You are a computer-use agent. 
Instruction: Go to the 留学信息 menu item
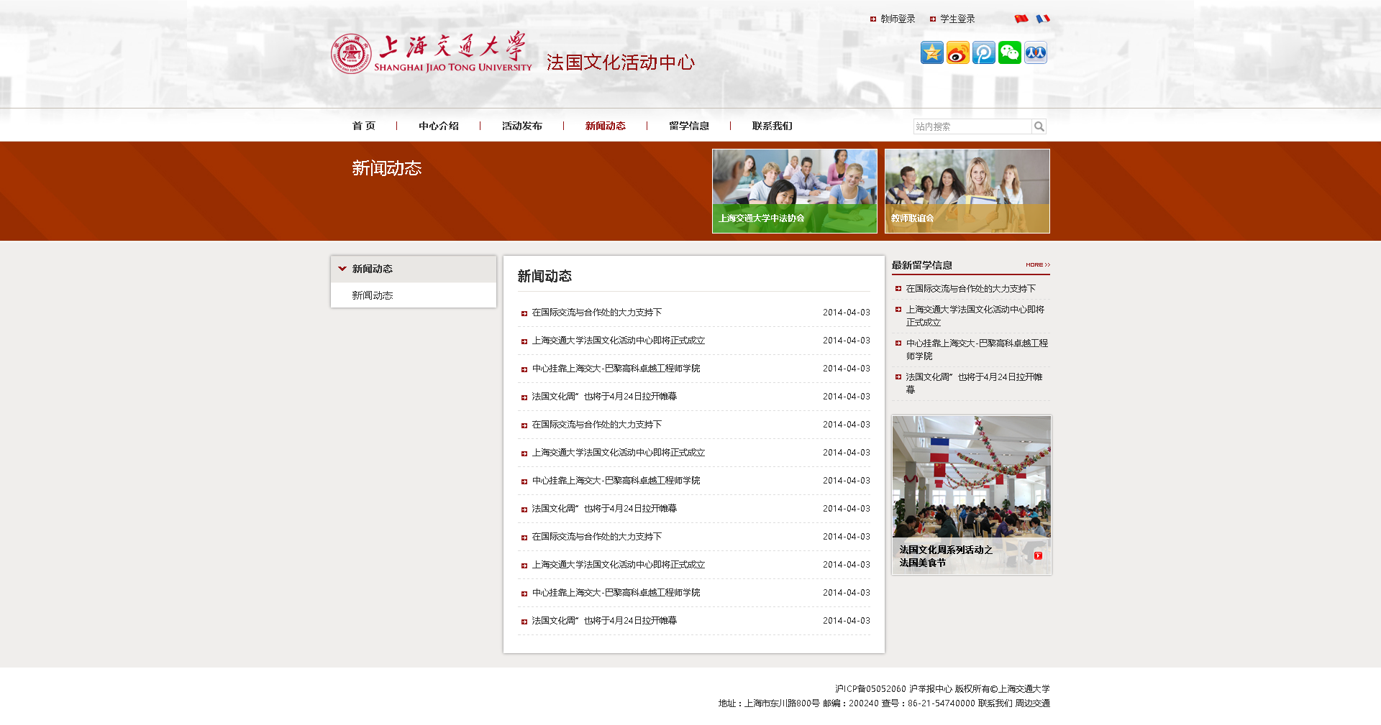[x=688, y=126]
